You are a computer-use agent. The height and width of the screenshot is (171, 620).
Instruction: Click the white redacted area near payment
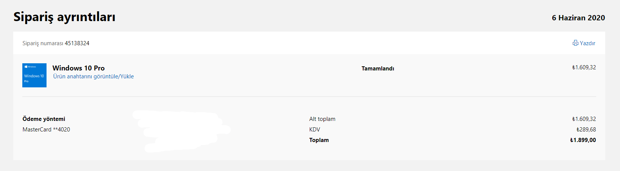coord(182,130)
